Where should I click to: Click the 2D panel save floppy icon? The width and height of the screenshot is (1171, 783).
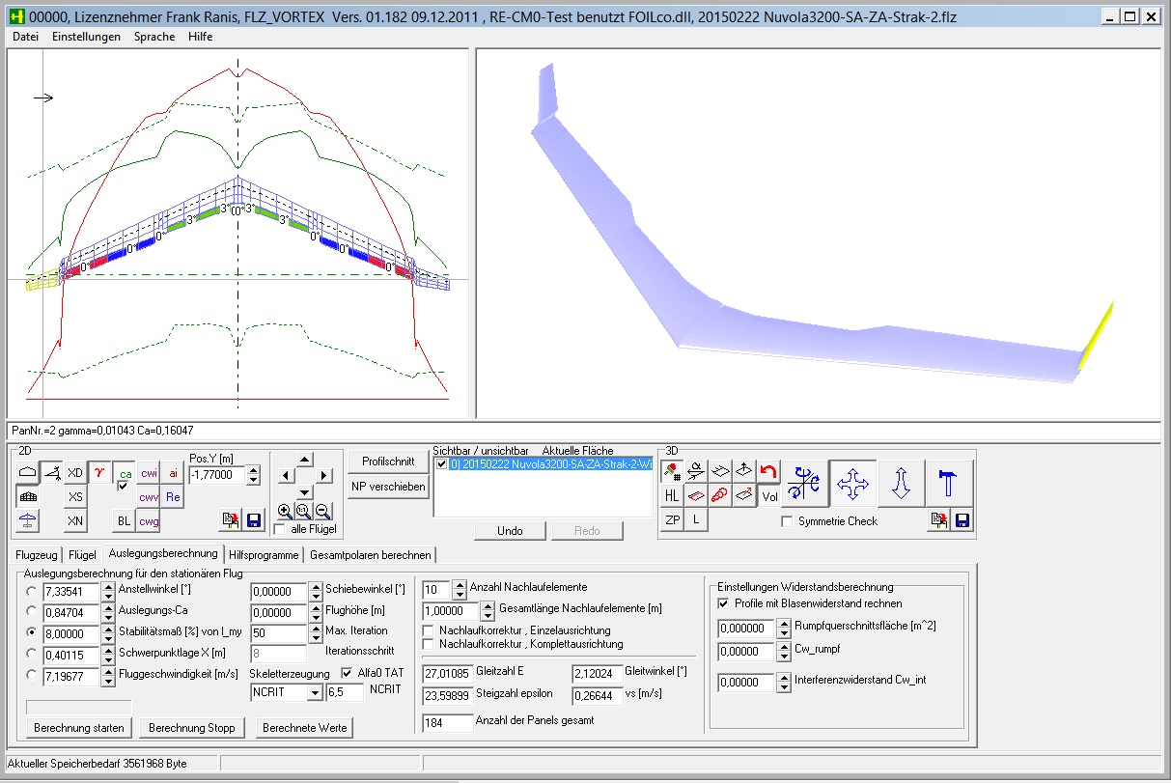[x=254, y=520]
